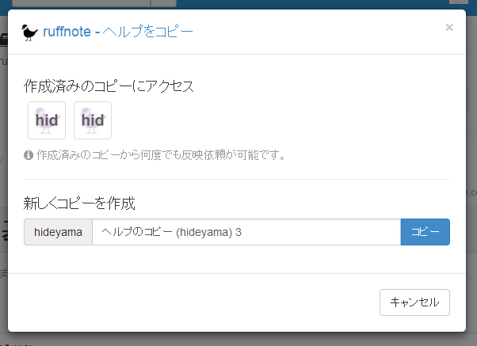Image resolution: width=477 pixels, height=346 pixels.
Task: Open the ruffnote link in the header
Action: coord(71,32)
